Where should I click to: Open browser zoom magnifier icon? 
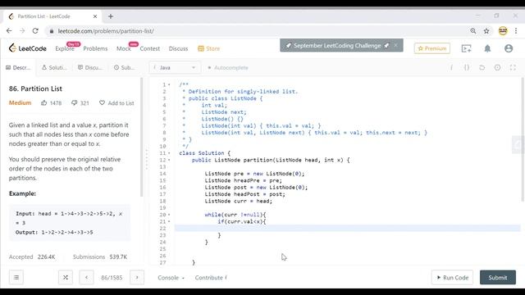[x=472, y=31]
